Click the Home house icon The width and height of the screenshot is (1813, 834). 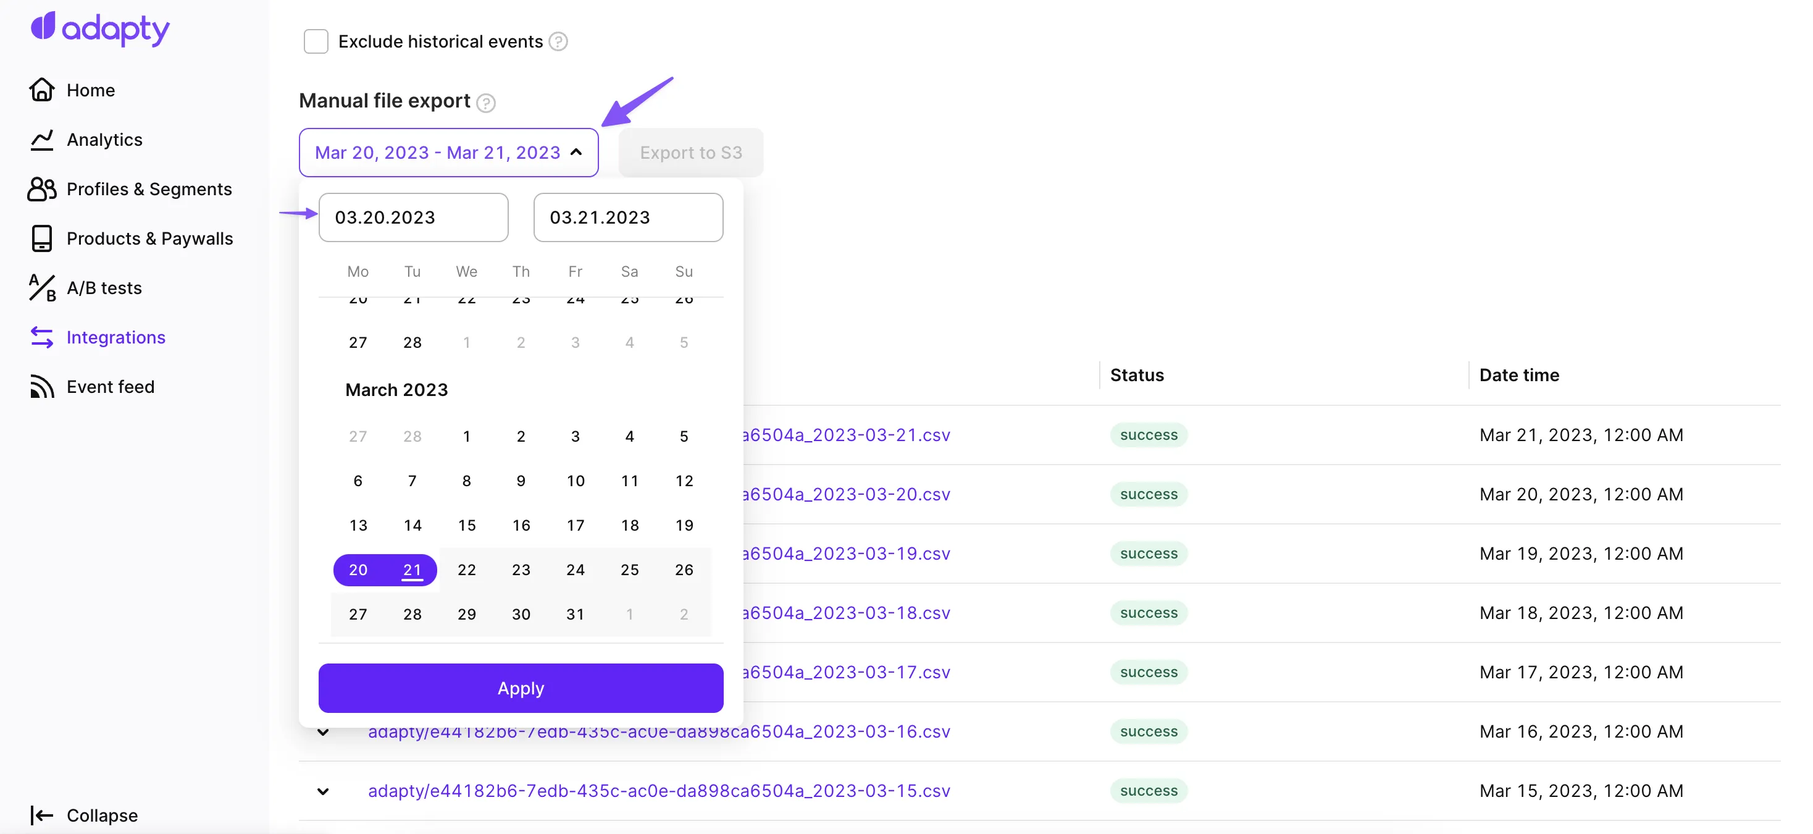[x=41, y=90]
